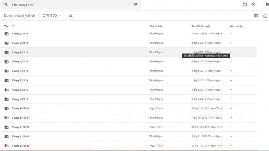Click owner 'Ngoc Thanh' in Tháng 10/2018 row

156,109
